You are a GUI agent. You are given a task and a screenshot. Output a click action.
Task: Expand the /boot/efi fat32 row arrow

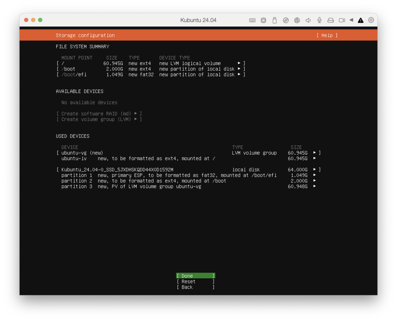click(x=239, y=74)
